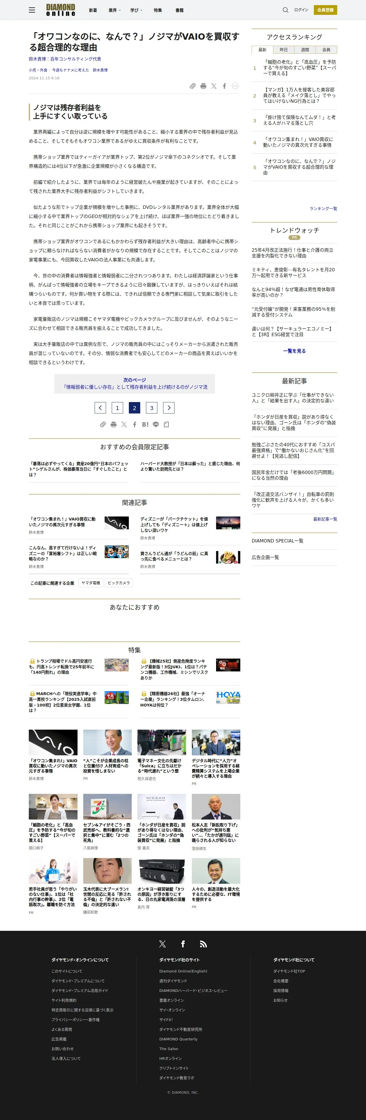Click the 次のページ banner link
Screen dimensions: 366x1120
point(135,384)
